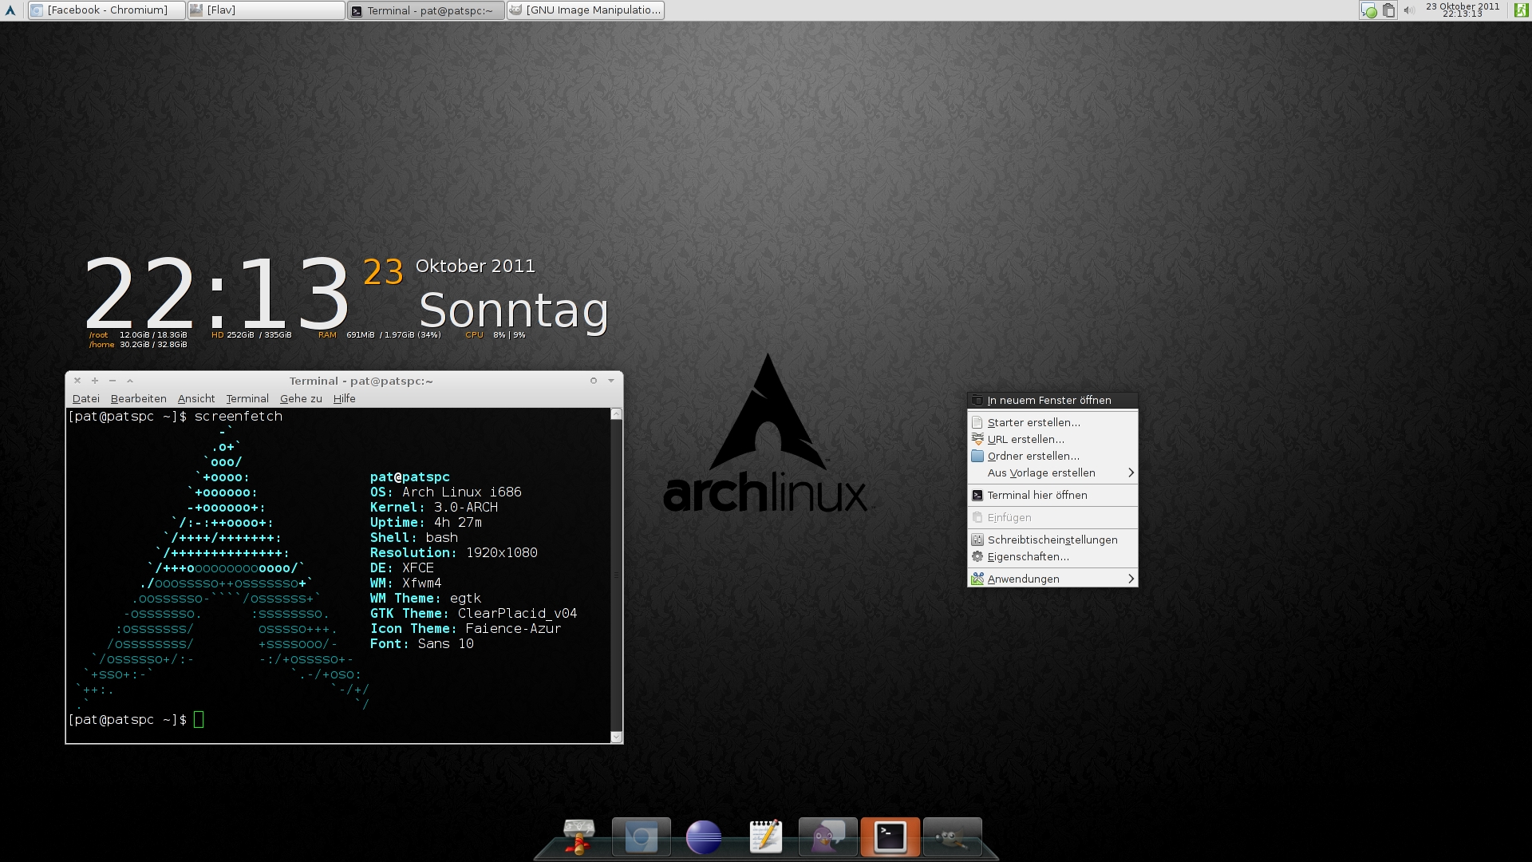Click the link icon beside URL erstellen
Image resolution: width=1532 pixels, height=862 pixels.
click(977, 440)
